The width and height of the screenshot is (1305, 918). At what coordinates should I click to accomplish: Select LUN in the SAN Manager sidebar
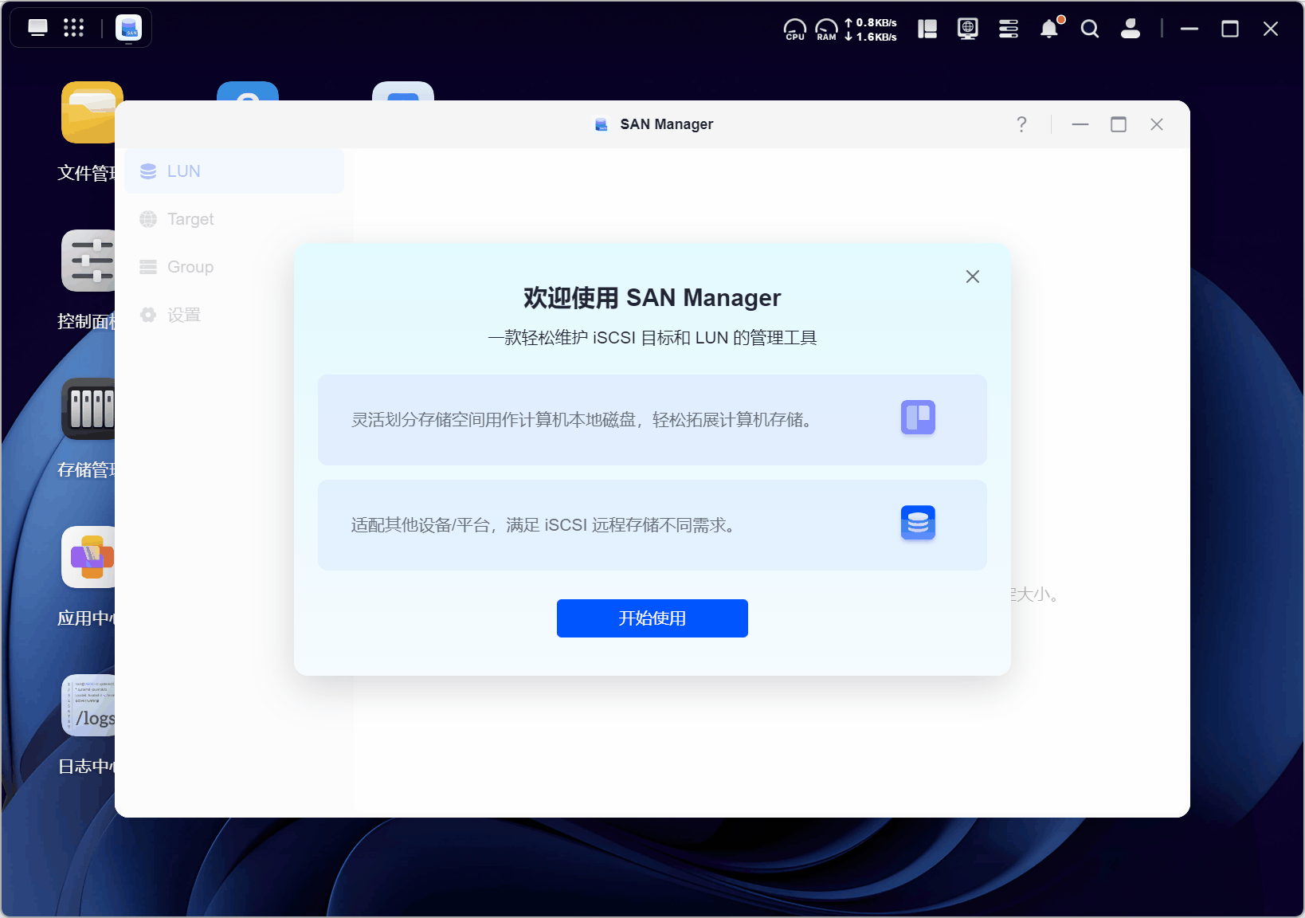point(234,171)
